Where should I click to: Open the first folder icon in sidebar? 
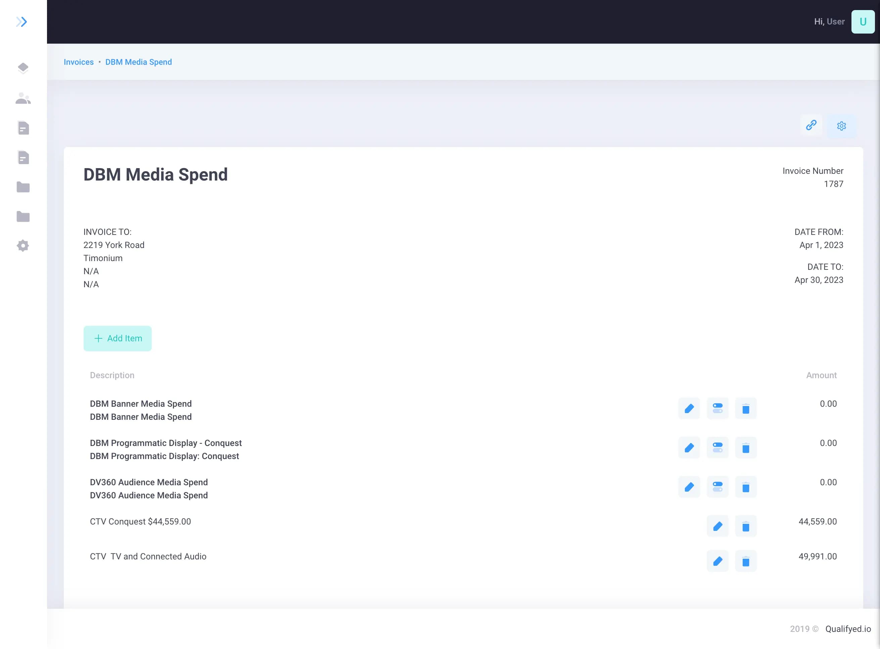[x=23, y=187]
